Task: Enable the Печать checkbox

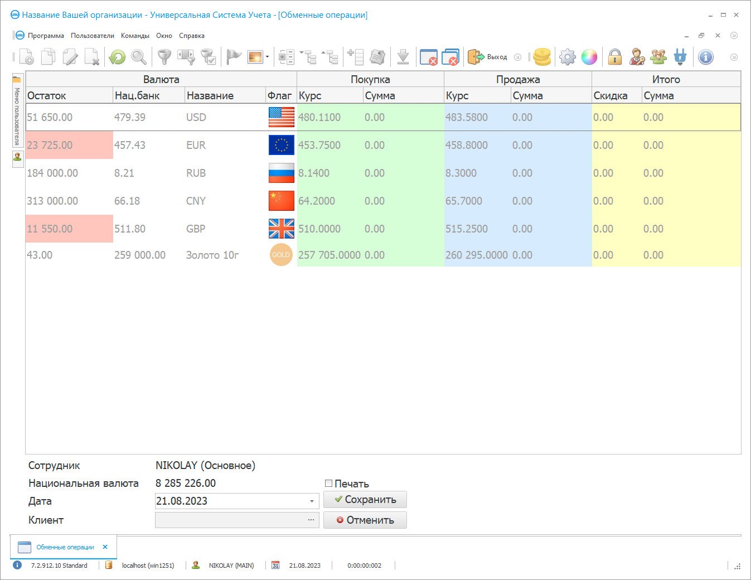Action: coord(329,484)
